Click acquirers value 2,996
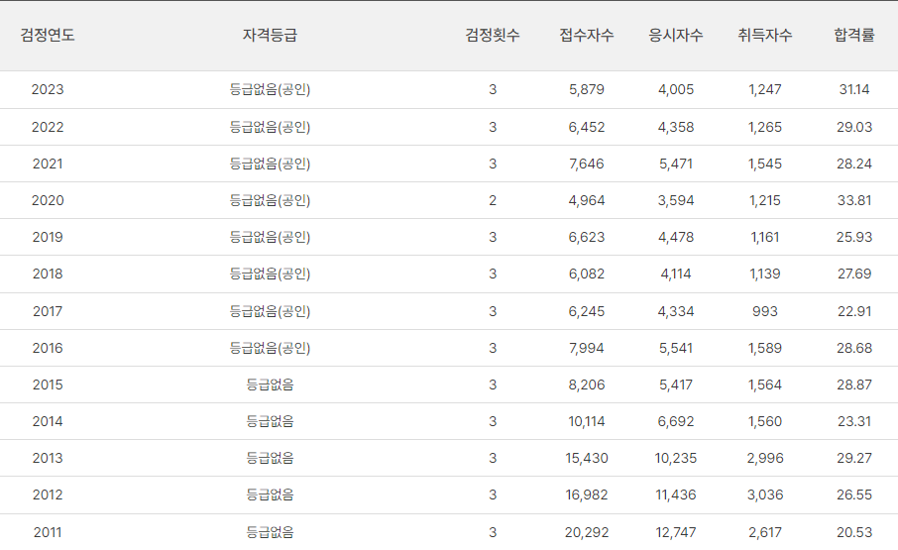Viewport: 898px width, 550px height. [765, 458]
